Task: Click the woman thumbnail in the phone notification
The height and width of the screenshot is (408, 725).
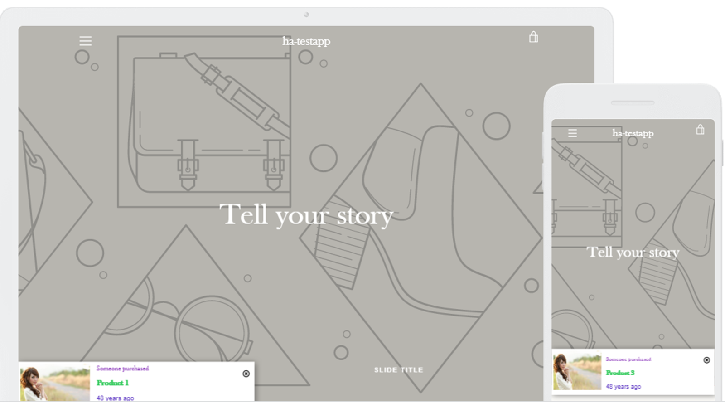Action: (x=577, y=372)
